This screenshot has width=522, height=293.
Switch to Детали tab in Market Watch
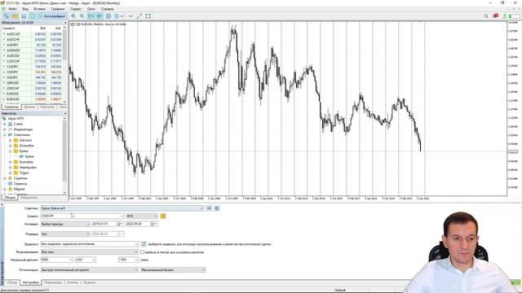point(29,107)
